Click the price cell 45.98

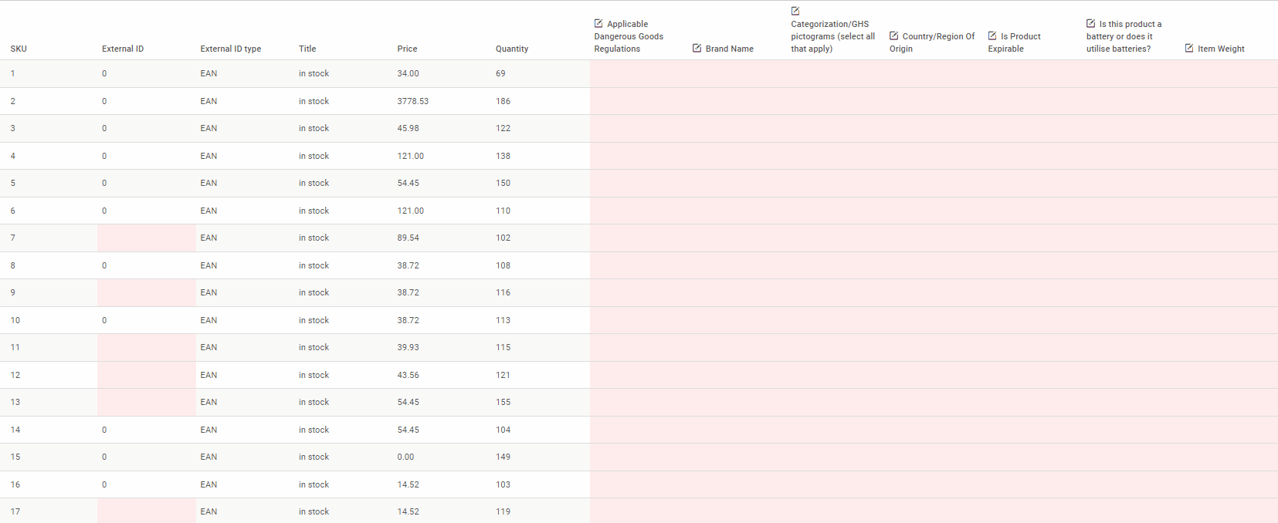coord(408,128)
